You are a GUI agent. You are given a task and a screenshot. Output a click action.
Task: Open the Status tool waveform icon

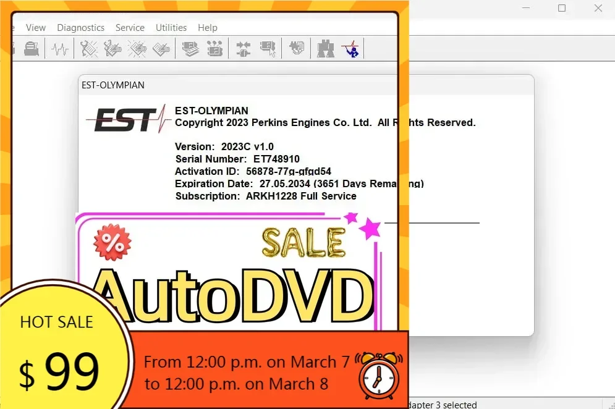60,49
